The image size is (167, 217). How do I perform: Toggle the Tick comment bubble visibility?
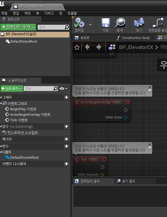coord(150,148)
